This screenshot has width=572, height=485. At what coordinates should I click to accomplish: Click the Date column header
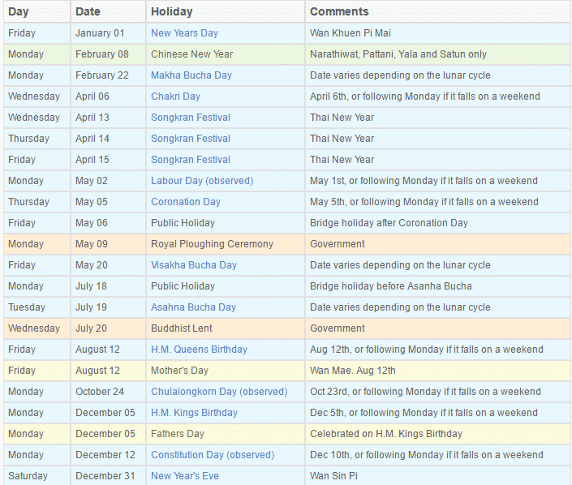(108, 11)
